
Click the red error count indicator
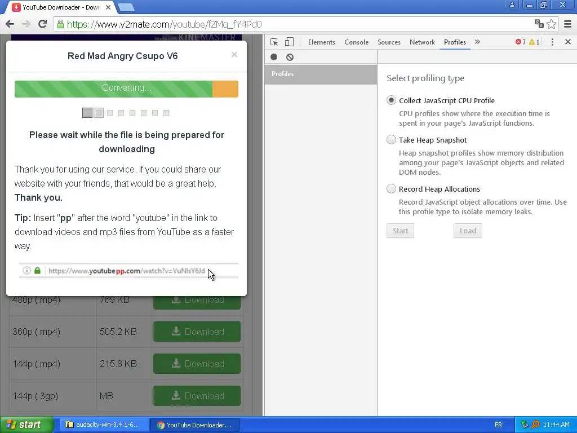pyautogui.click(x=520, y=42)
